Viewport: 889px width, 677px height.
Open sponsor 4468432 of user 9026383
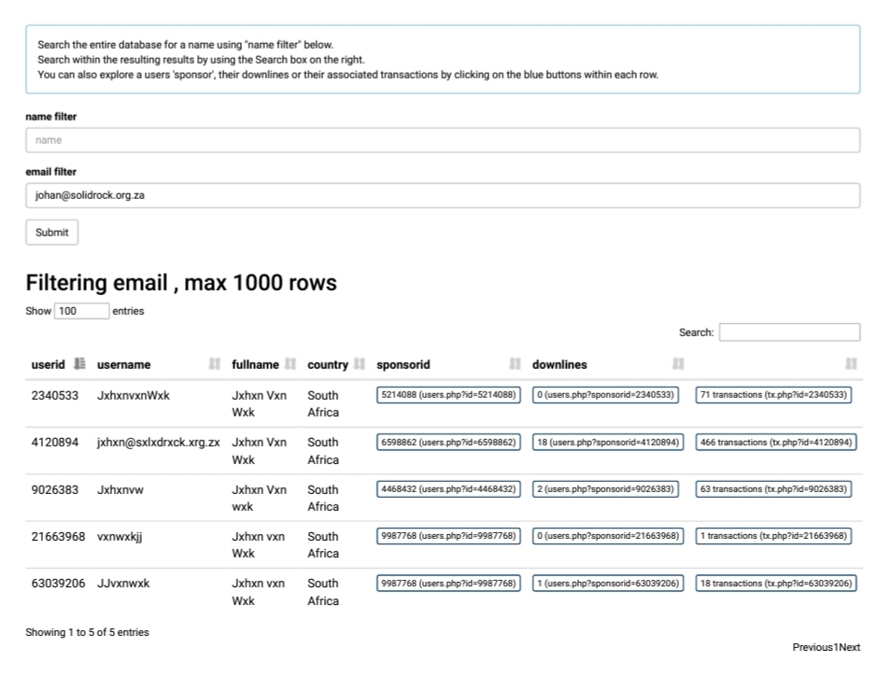coord(448,488)
